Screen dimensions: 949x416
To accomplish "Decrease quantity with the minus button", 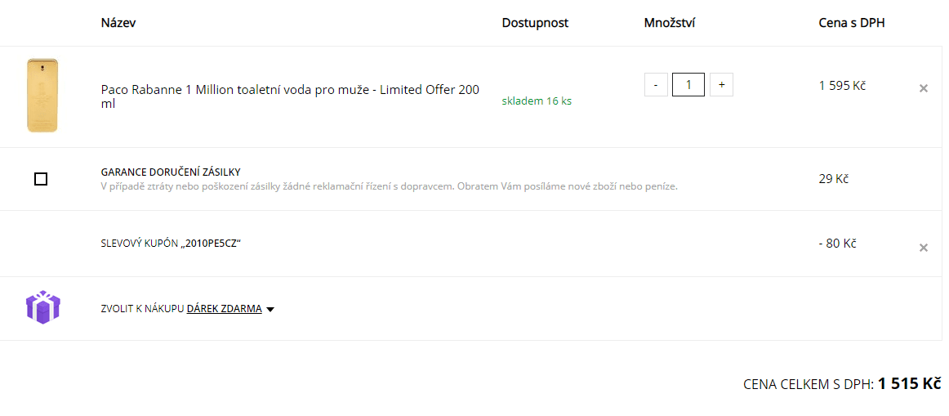I will pyautogui.click(x=656, y=85).
